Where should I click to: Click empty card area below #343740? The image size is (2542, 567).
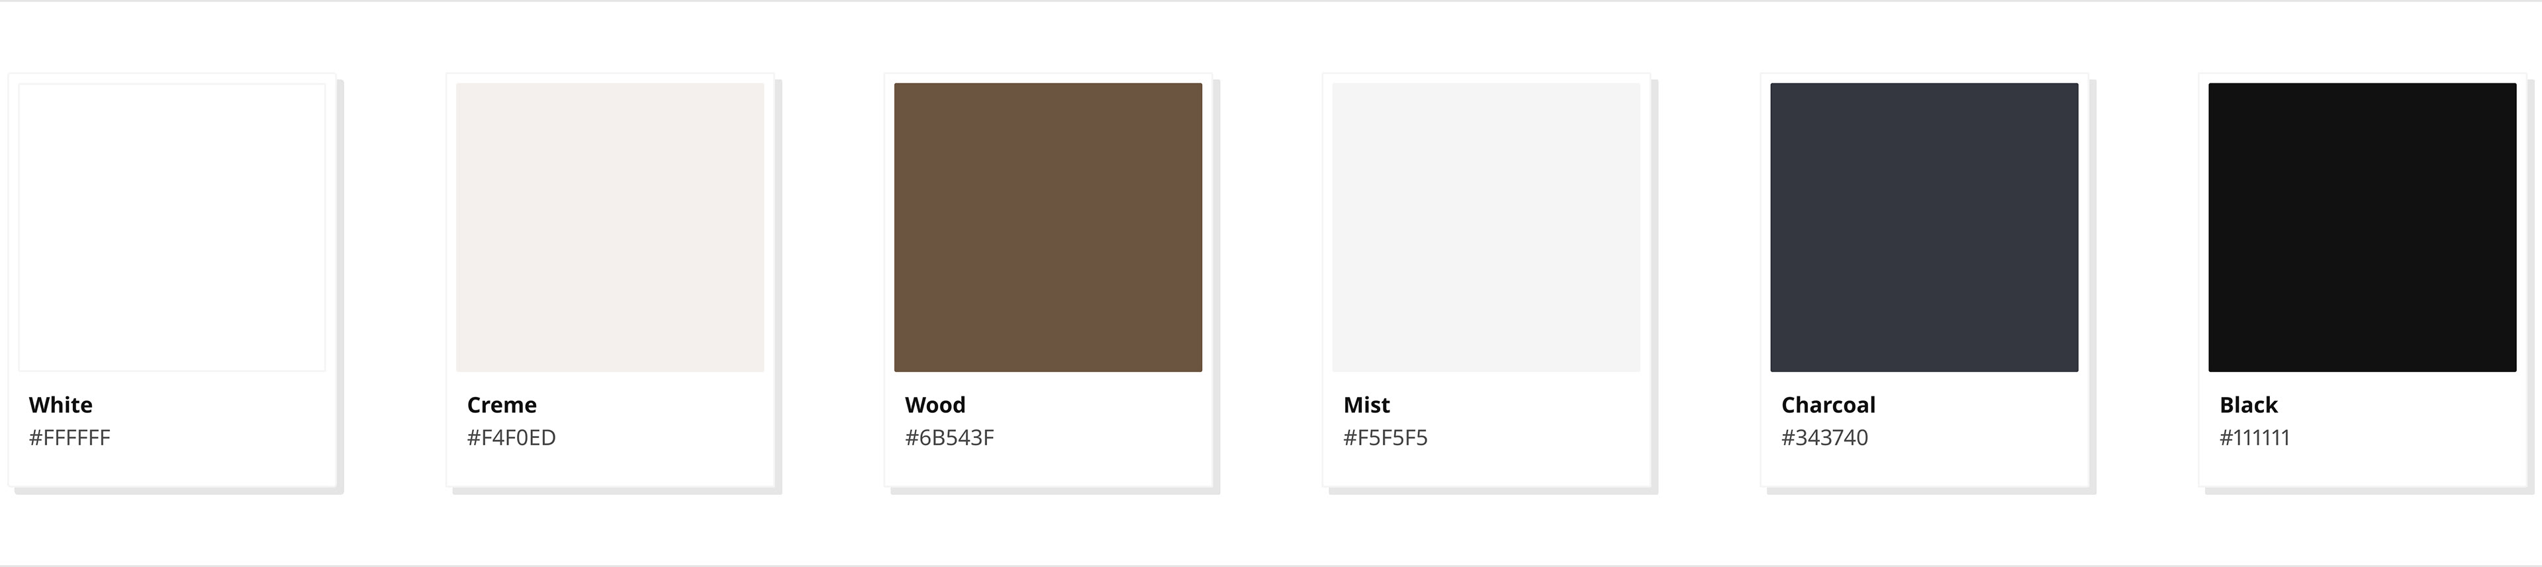(x=1924, y=468)
